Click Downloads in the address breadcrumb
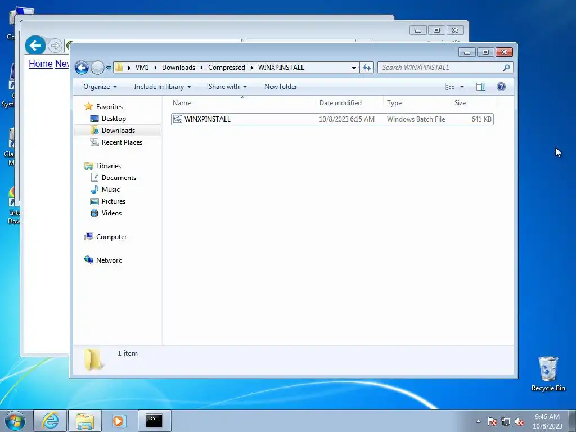 tap(178, 67)
